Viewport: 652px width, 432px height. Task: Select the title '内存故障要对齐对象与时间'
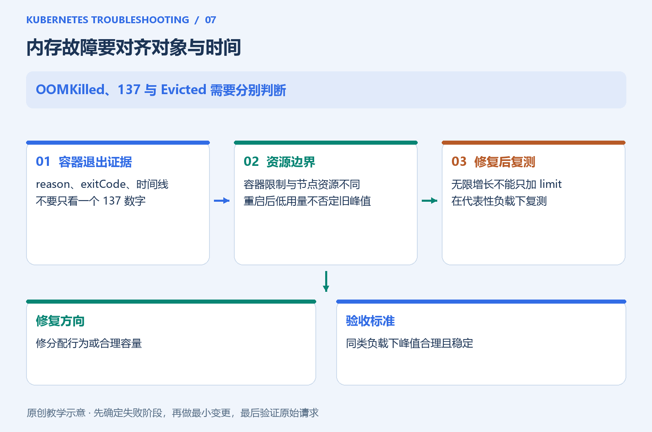134,48
